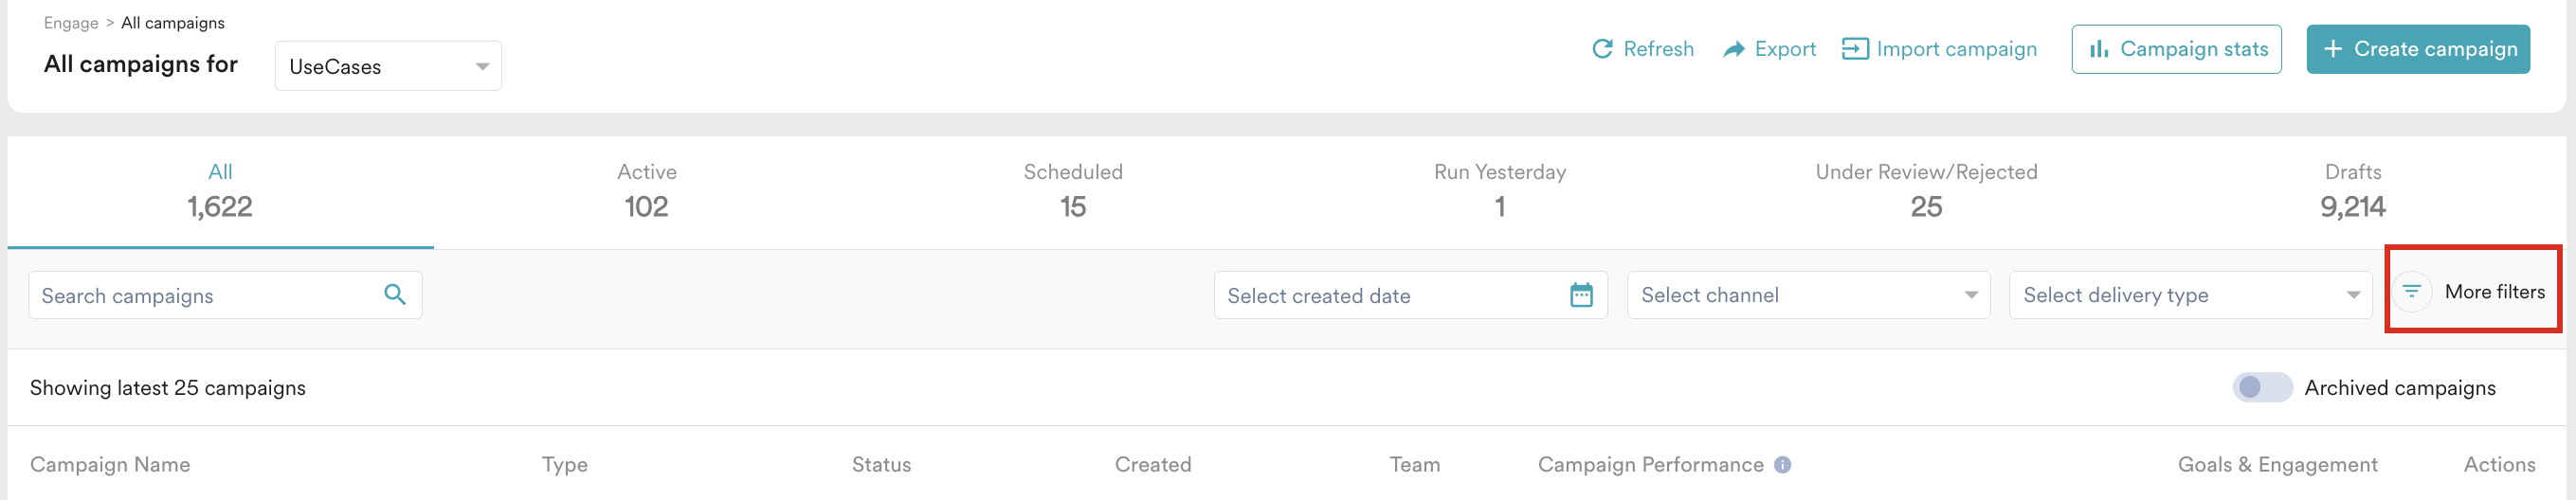Image resolution: width=2576 pixels, height=500 pixels.
Task: Click the Refresh circular arrow icon
Action: coord(1602,49)
